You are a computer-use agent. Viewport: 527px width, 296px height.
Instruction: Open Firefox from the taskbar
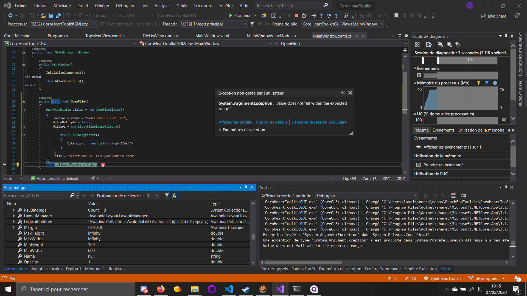coord(161,289)
